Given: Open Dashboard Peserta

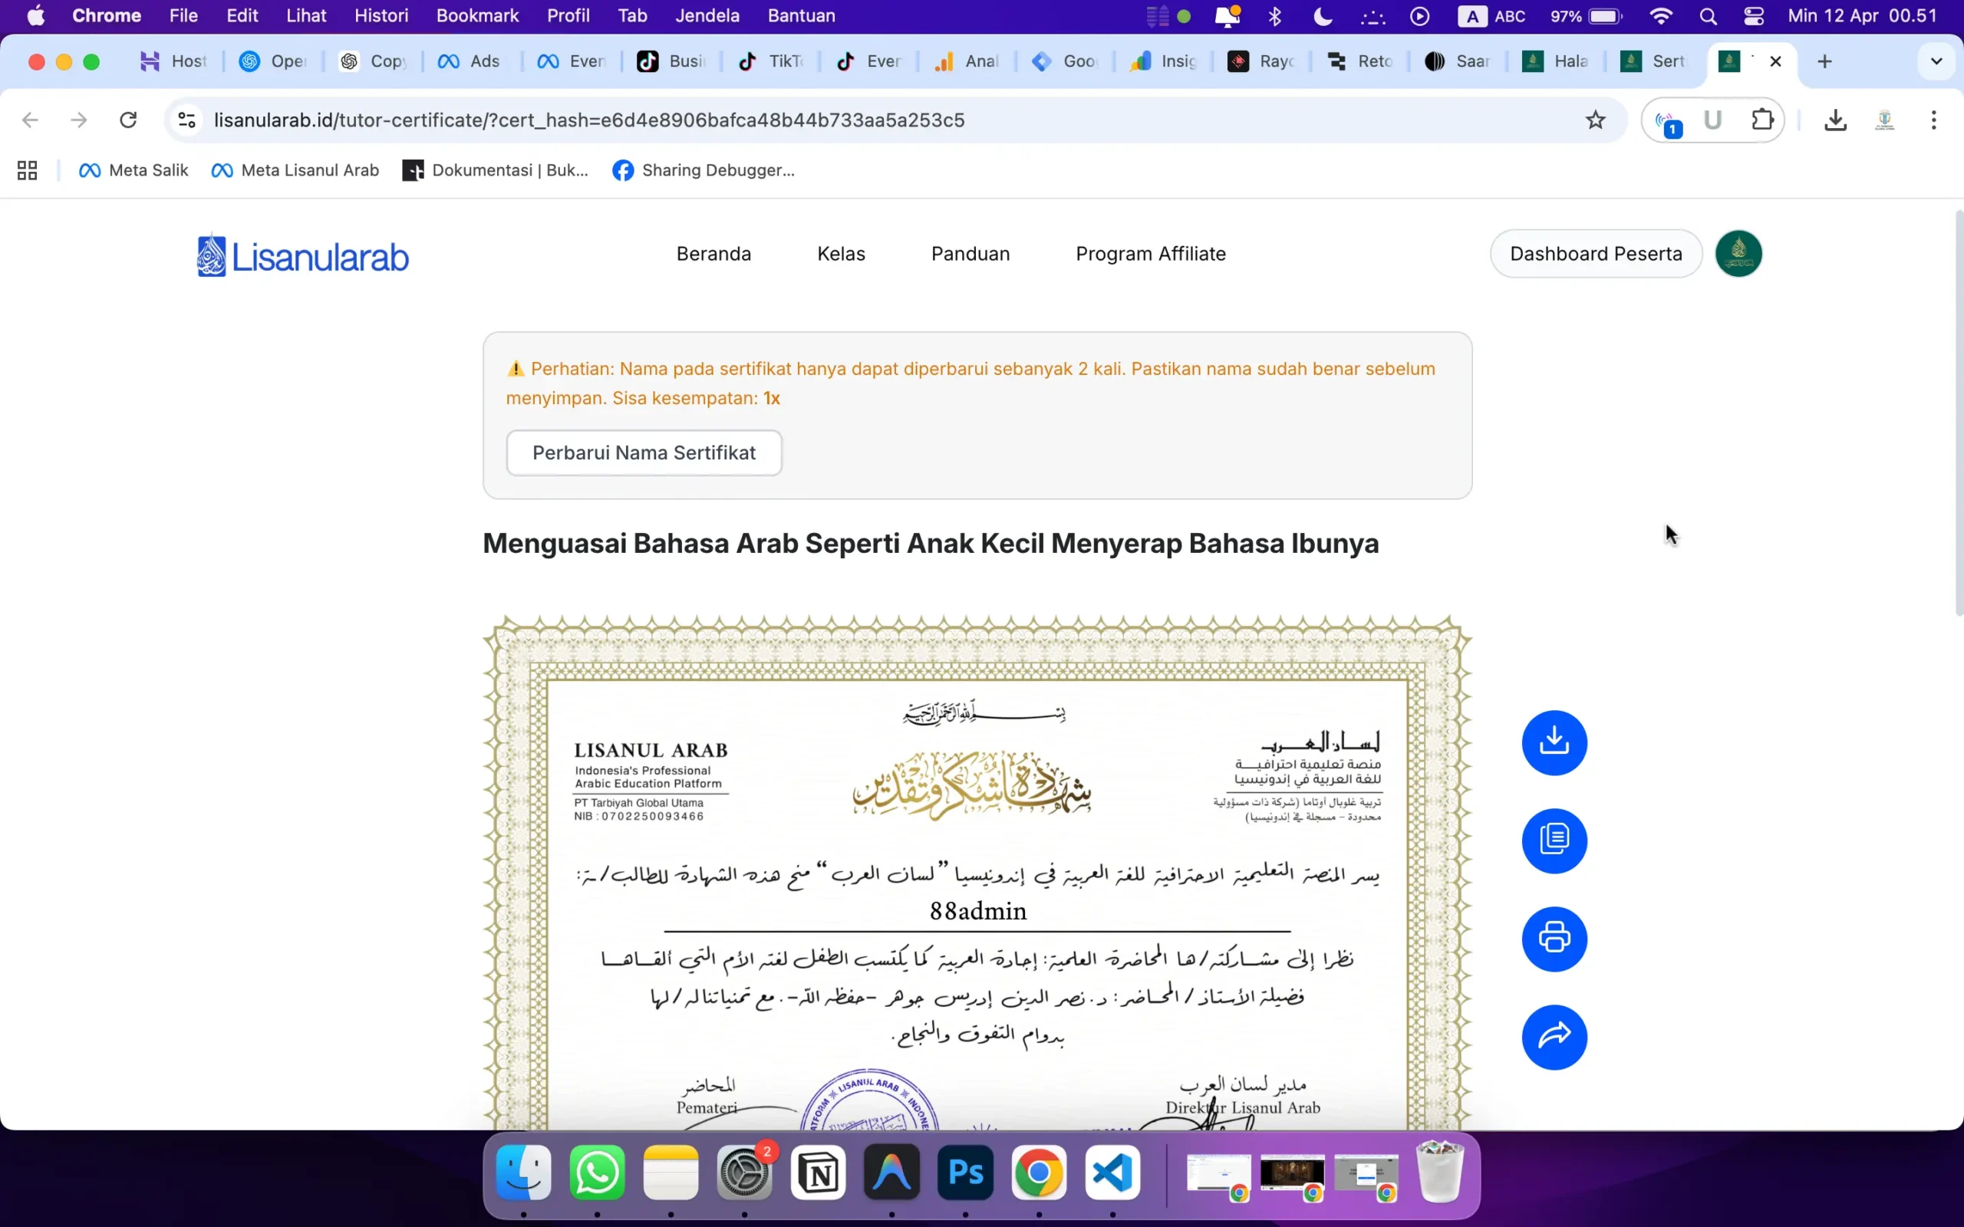Looking at the screenshot, I should coord(1596,253).
